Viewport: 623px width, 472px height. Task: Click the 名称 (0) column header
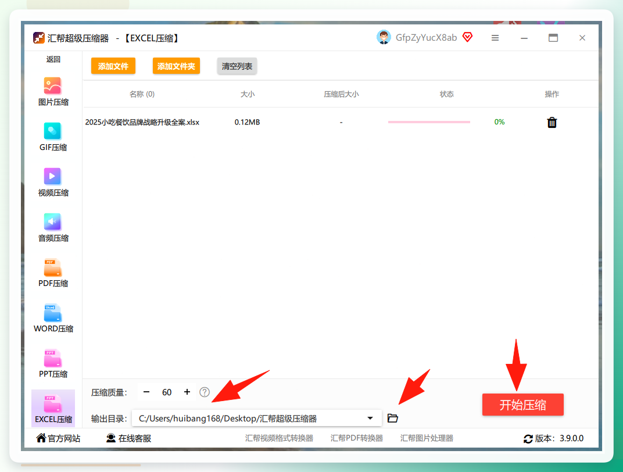click(142, 94)
